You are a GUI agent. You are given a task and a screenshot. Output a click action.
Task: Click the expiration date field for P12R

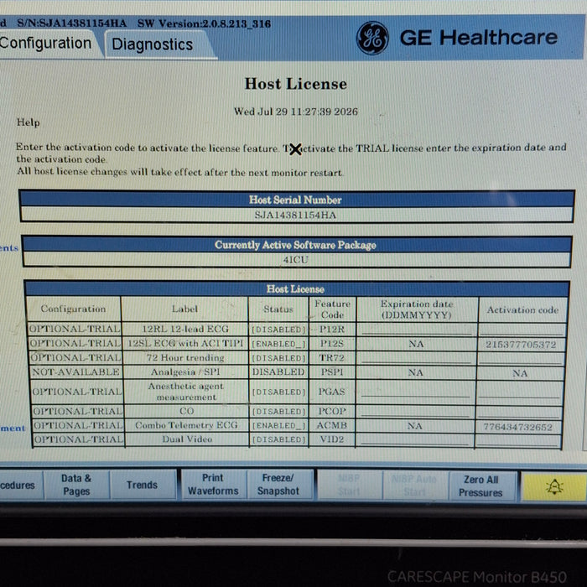click(x=416, y=330)
